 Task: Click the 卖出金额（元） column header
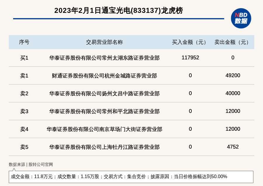(233, 42)
